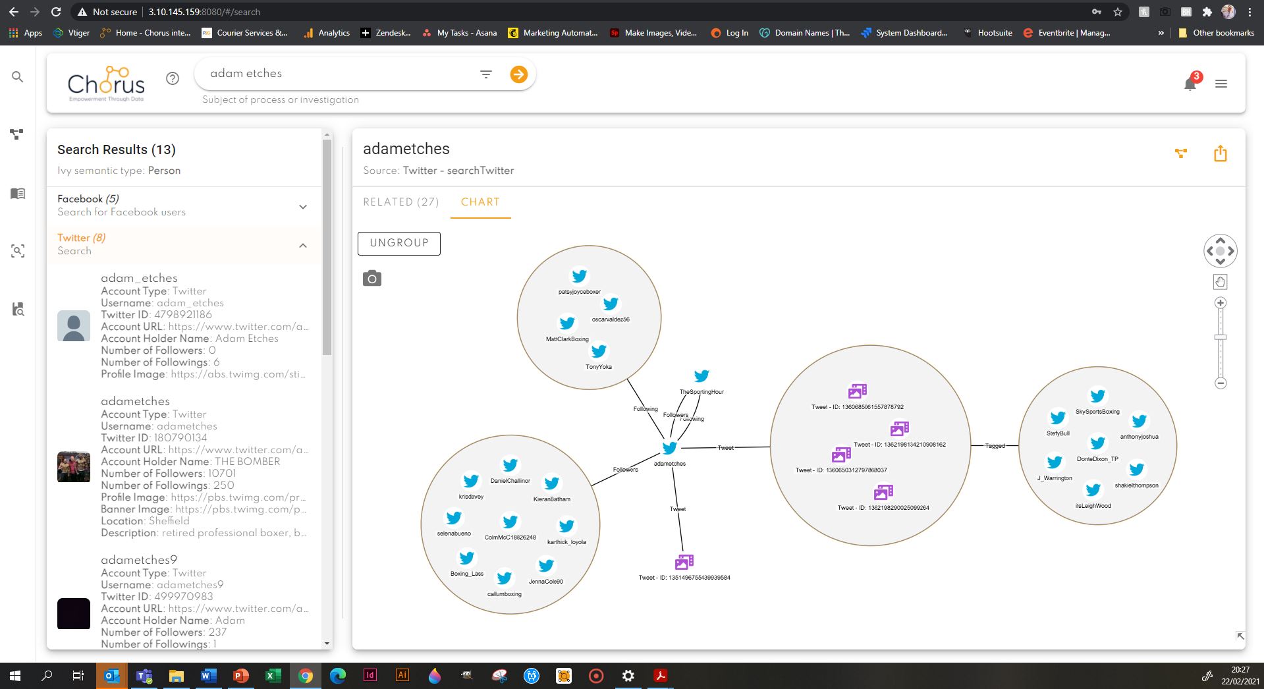Viewport: 1264px width, 689px height.
Task: Expand the Facebook (5) results section
Action: [303, 206]
